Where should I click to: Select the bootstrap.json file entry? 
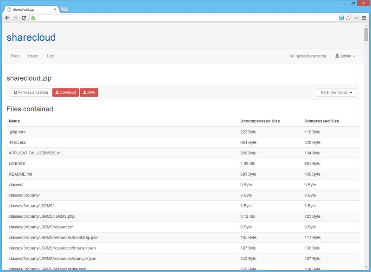tap(54, 238)
